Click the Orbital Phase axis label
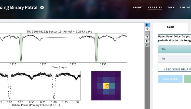This screenshot has height=109, width=191. (36, 105)
